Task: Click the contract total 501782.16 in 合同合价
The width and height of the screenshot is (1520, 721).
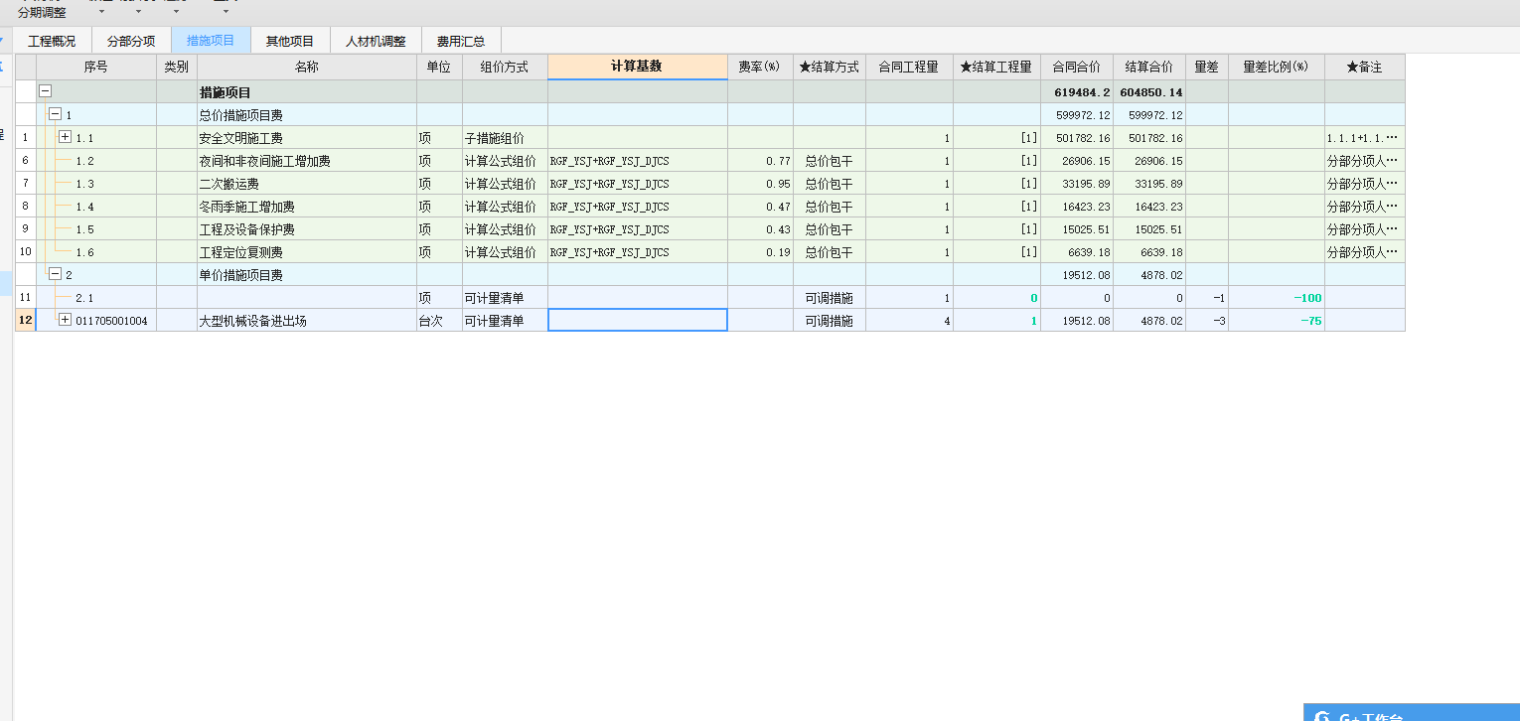Action: 1077,137
